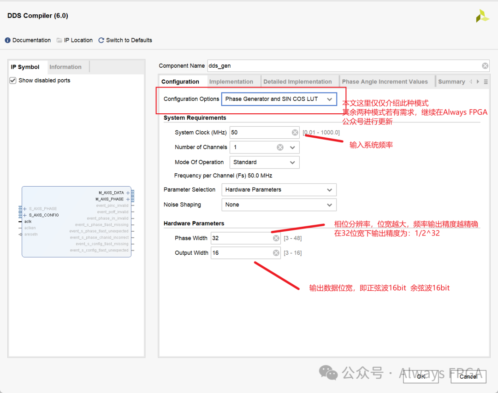Open the Detailed Implementation tab
498x393 pixels.
[x=297, y=82]
